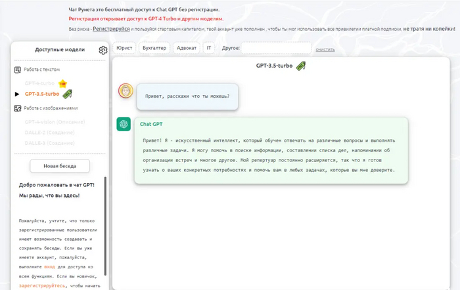Click the Работа с текстом heading
460x290 pixels.
pyautogui.click(x=42, y=70)
